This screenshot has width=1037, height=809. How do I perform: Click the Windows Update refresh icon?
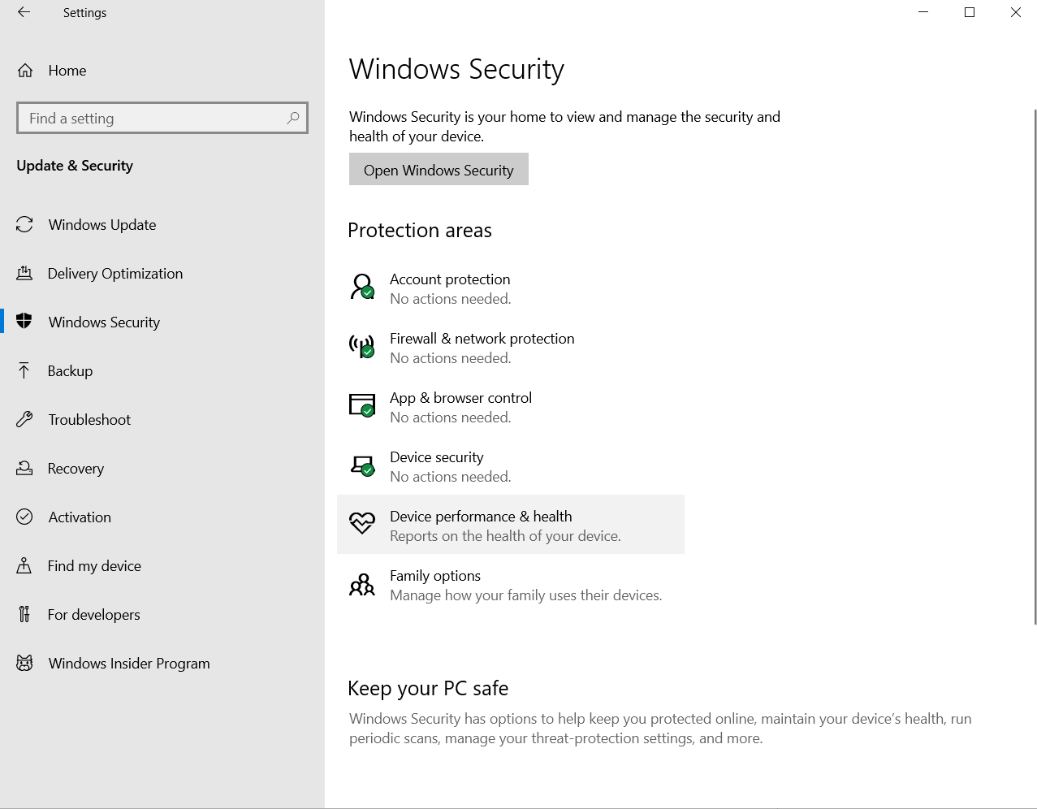[x=24, y=224]
